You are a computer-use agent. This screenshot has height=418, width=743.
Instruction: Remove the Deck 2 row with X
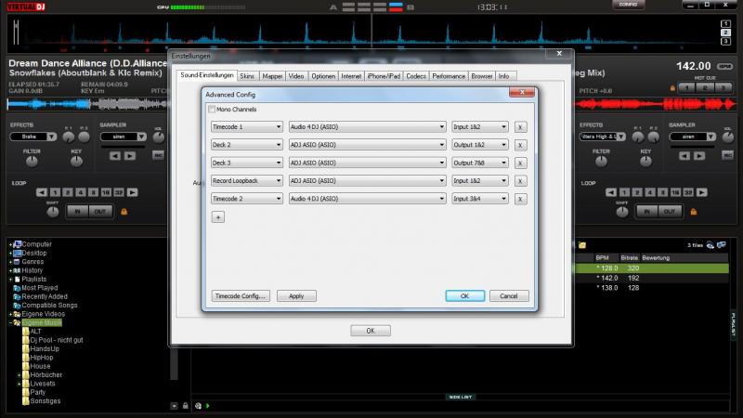520,145
